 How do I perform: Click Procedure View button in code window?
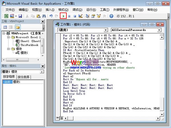coord(57,118)
